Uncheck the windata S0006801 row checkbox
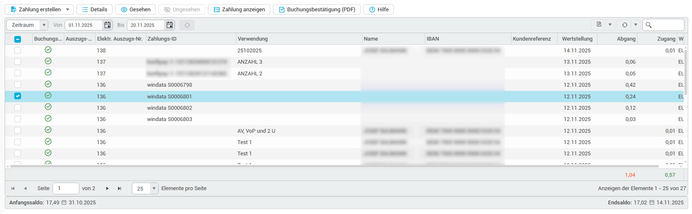The width and height of the screenshot is (692, 214). coord(18,96)
